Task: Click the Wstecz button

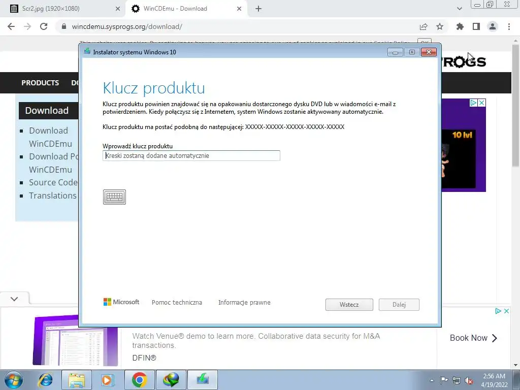Action: pyautogui.click(x=349, y=305)
